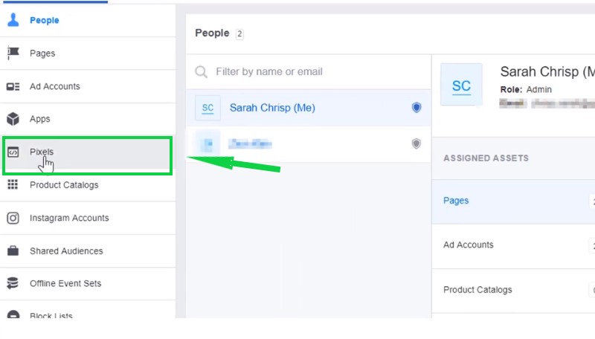Select Product Catalogs in the sidebar
Image resolution: width=595 pixels, height=339 pixels.
tap(88, 184)
